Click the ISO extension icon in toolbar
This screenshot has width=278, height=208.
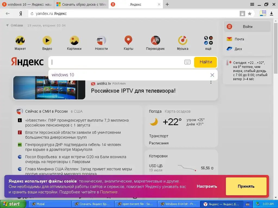[x=263, y=14]
